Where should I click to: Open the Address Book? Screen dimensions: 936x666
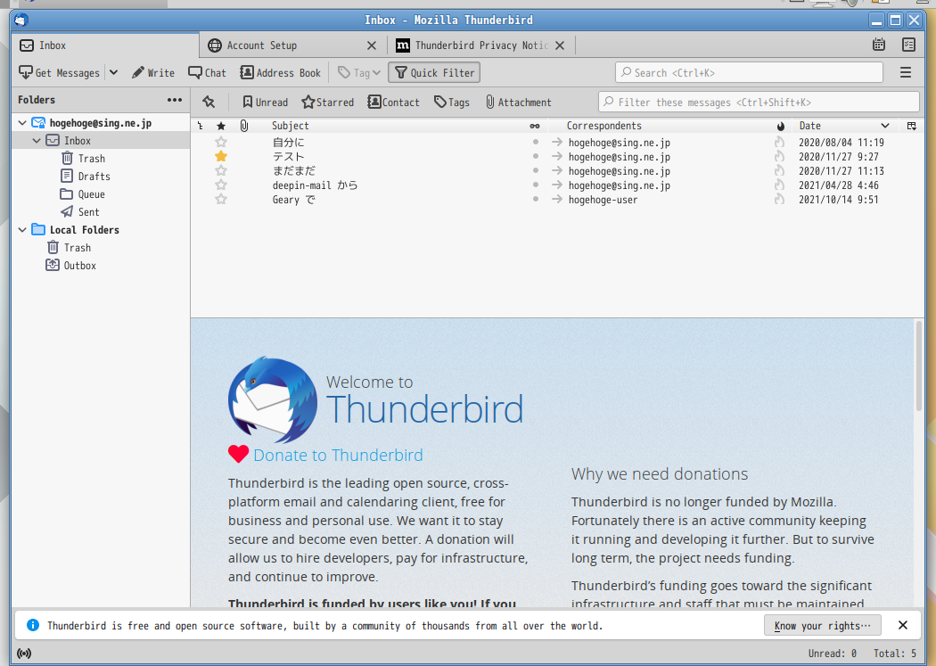(x=280, y=73)
